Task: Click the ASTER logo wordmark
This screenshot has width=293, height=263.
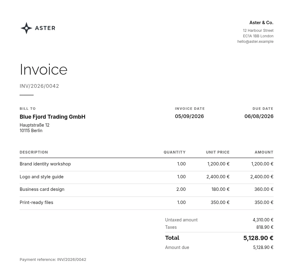Action: click(x=45, y=28)
